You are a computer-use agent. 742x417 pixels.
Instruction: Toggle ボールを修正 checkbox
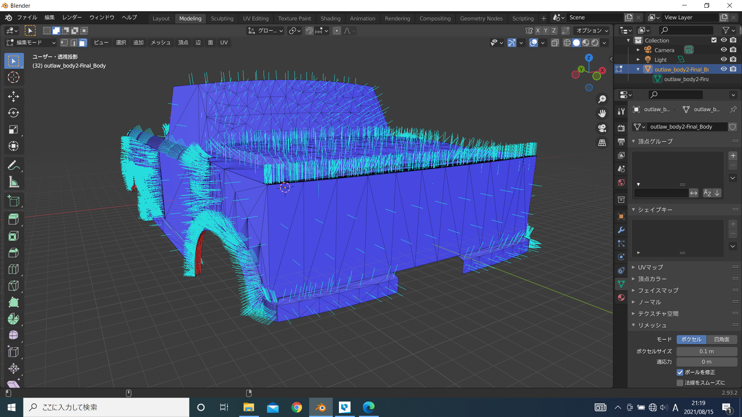click(680, 372)
